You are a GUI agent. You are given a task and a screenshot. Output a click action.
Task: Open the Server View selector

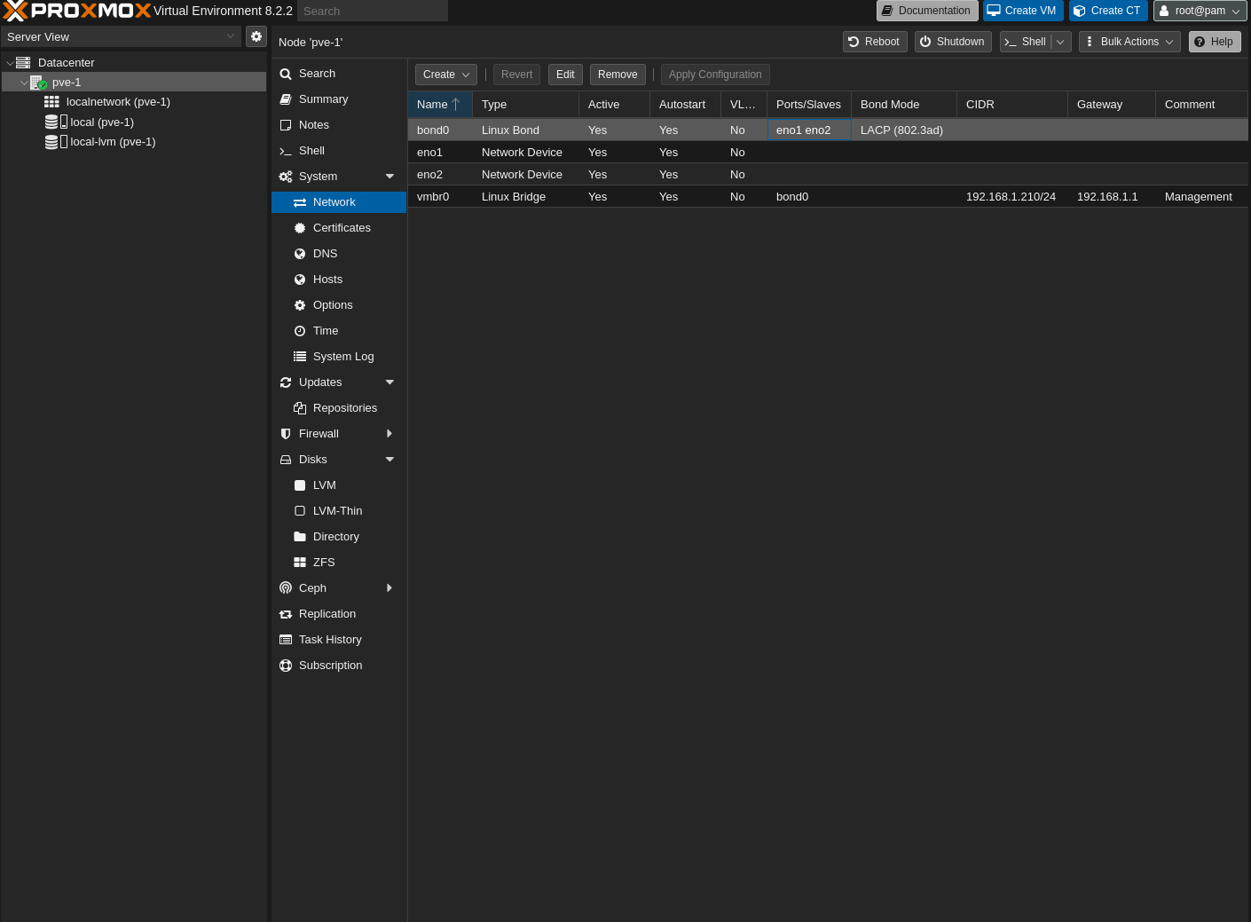point(121,36)
